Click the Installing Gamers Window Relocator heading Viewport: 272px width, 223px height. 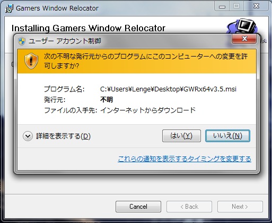[89, 28]
